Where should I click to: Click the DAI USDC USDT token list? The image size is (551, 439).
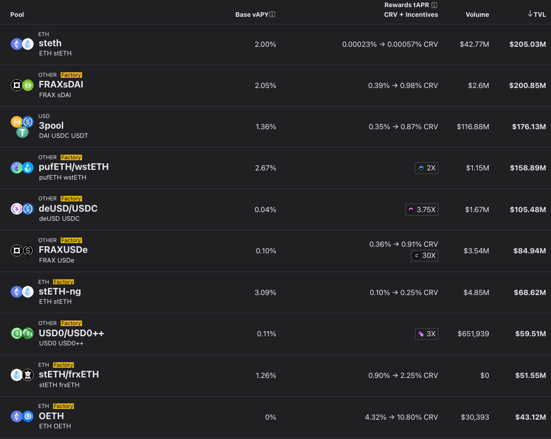coord(64,136)
